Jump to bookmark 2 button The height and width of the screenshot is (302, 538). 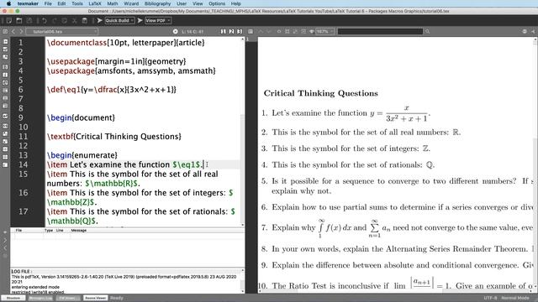pyautogui.click(x=232, y=32)
